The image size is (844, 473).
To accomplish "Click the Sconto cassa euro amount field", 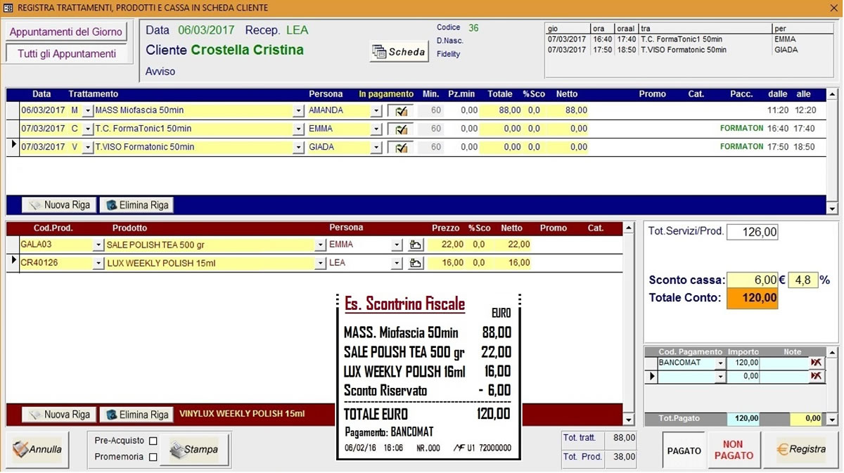I will (x=752, y=280).
